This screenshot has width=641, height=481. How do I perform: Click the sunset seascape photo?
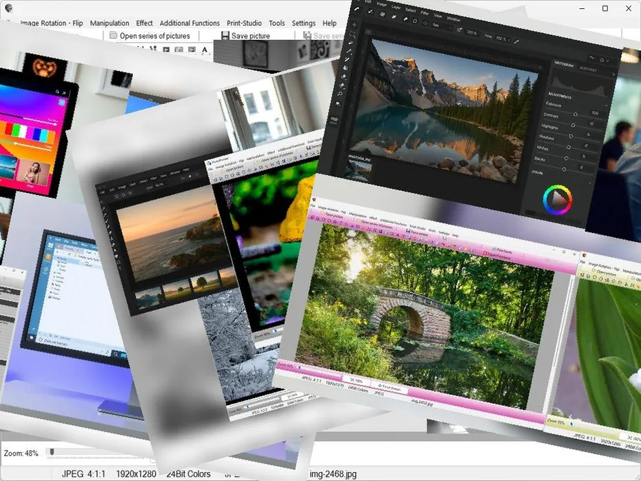[169, 234]
